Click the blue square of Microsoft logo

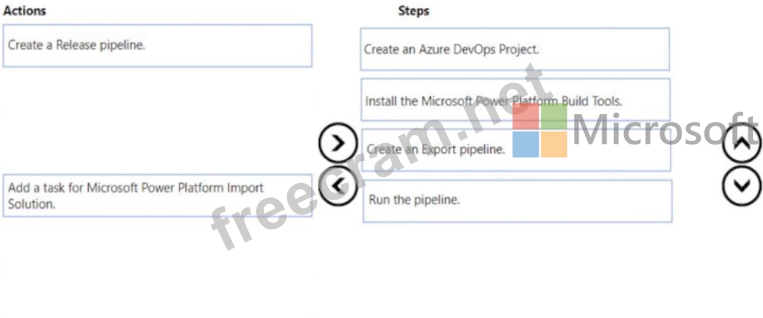[x=525, y=144]
